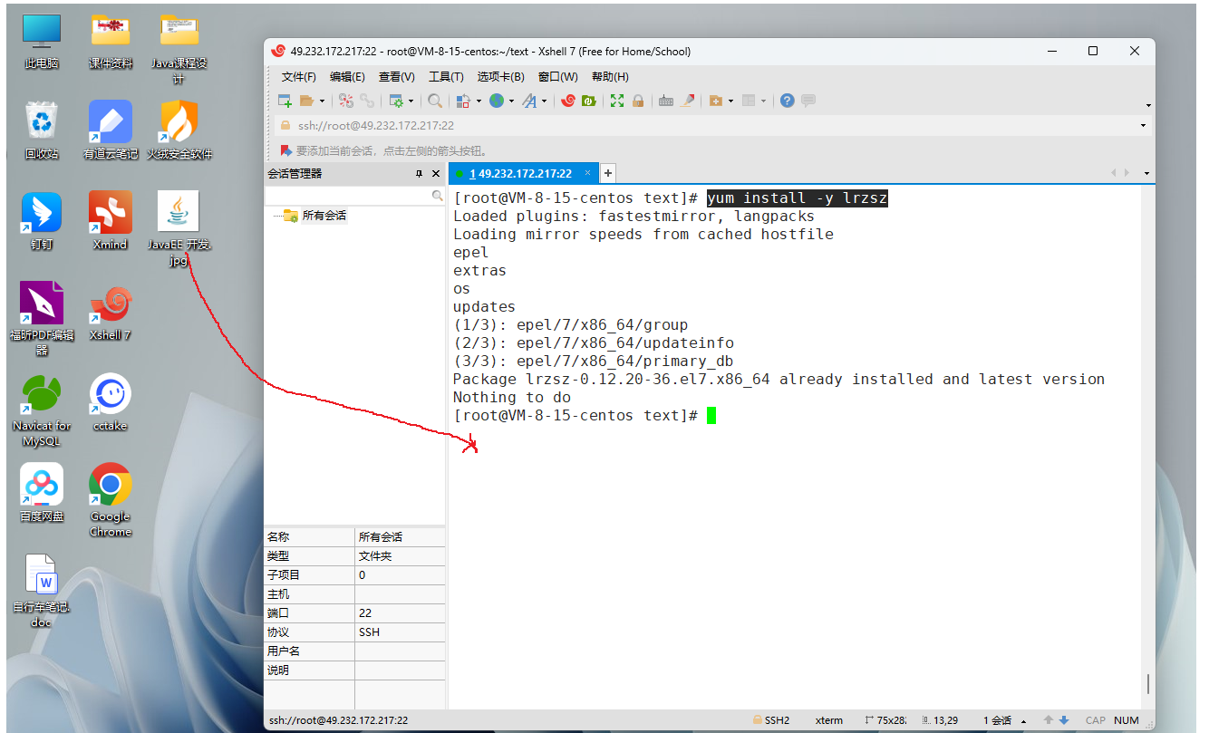The image size is (1209, 733).
Task: Open the 选项卡(B) menu
Action: [x=501, y=77]
